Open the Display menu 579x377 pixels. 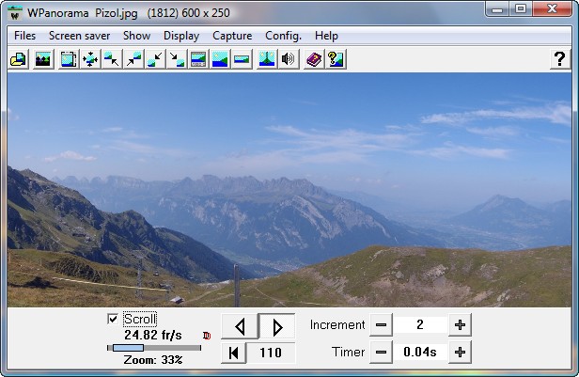(181, 36)
